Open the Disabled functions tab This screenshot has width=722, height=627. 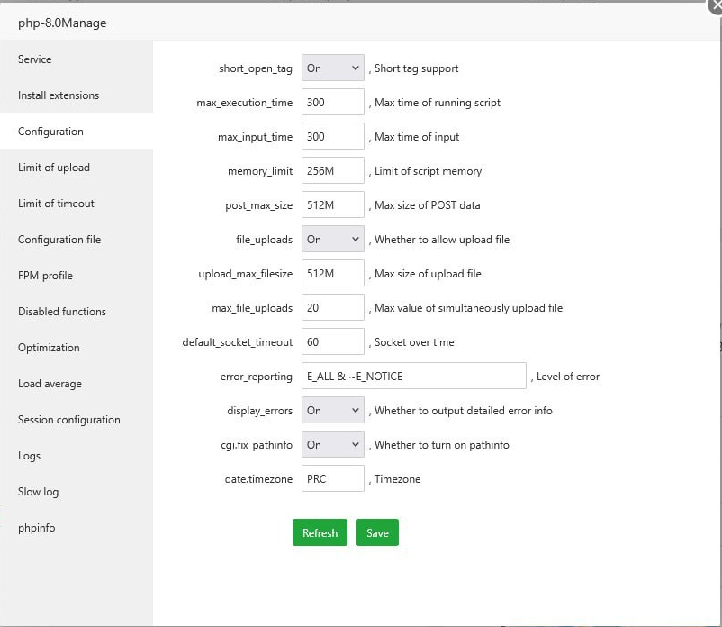click(x=62, y=312)
